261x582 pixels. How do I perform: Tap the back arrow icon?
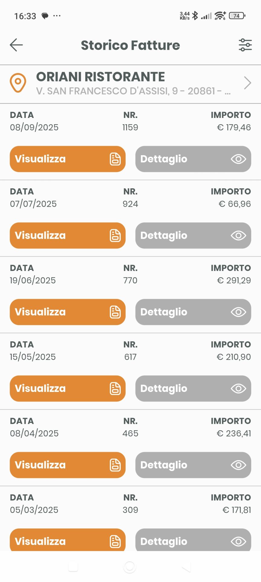tap(16, 45)
